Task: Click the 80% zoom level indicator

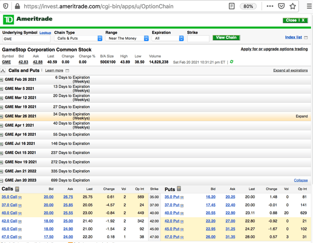Action: coord(248,6)
